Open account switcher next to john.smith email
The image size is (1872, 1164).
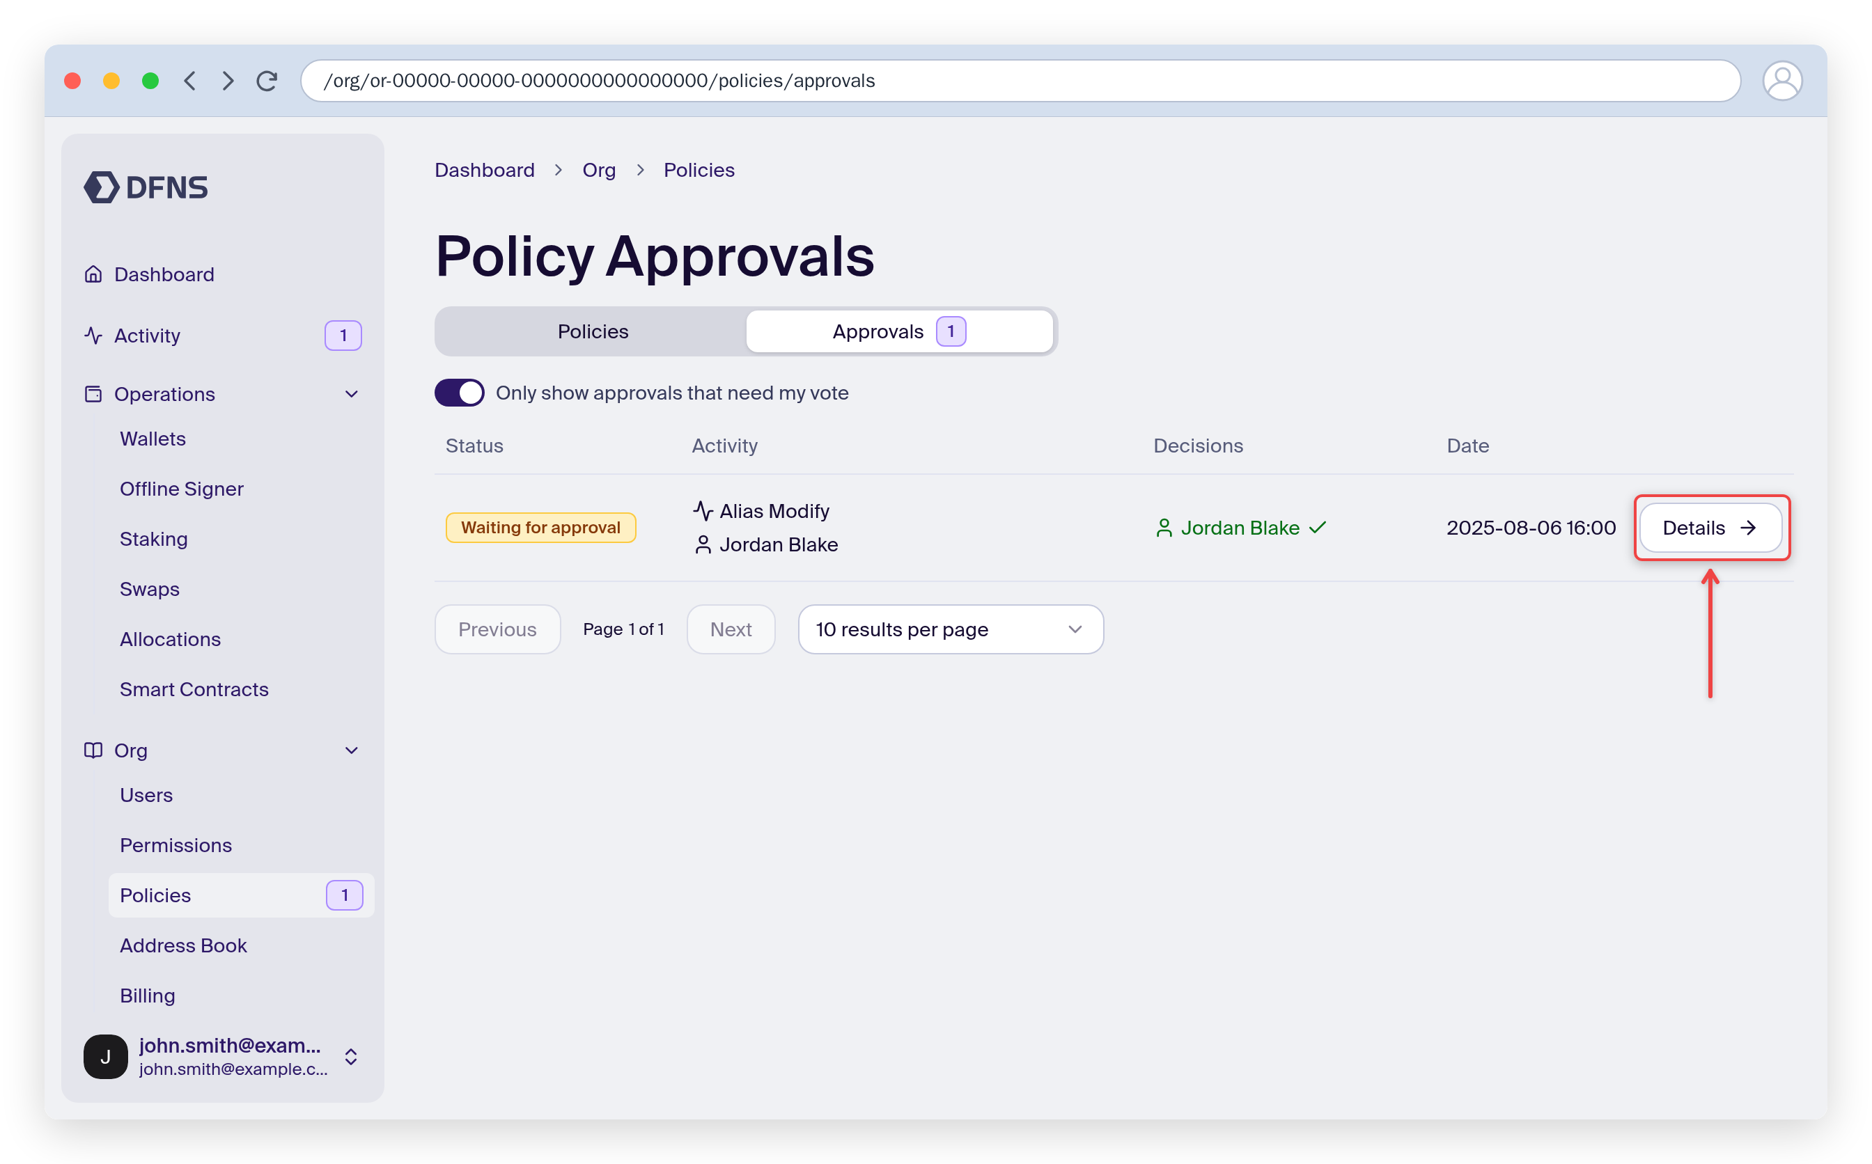(x=350, y=1056)
